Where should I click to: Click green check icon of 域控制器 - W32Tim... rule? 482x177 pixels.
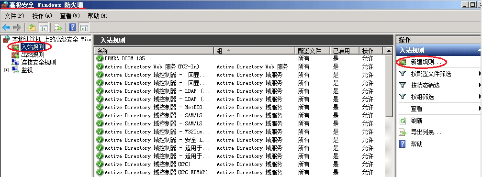pyautogui.click(x=100, y=132)
